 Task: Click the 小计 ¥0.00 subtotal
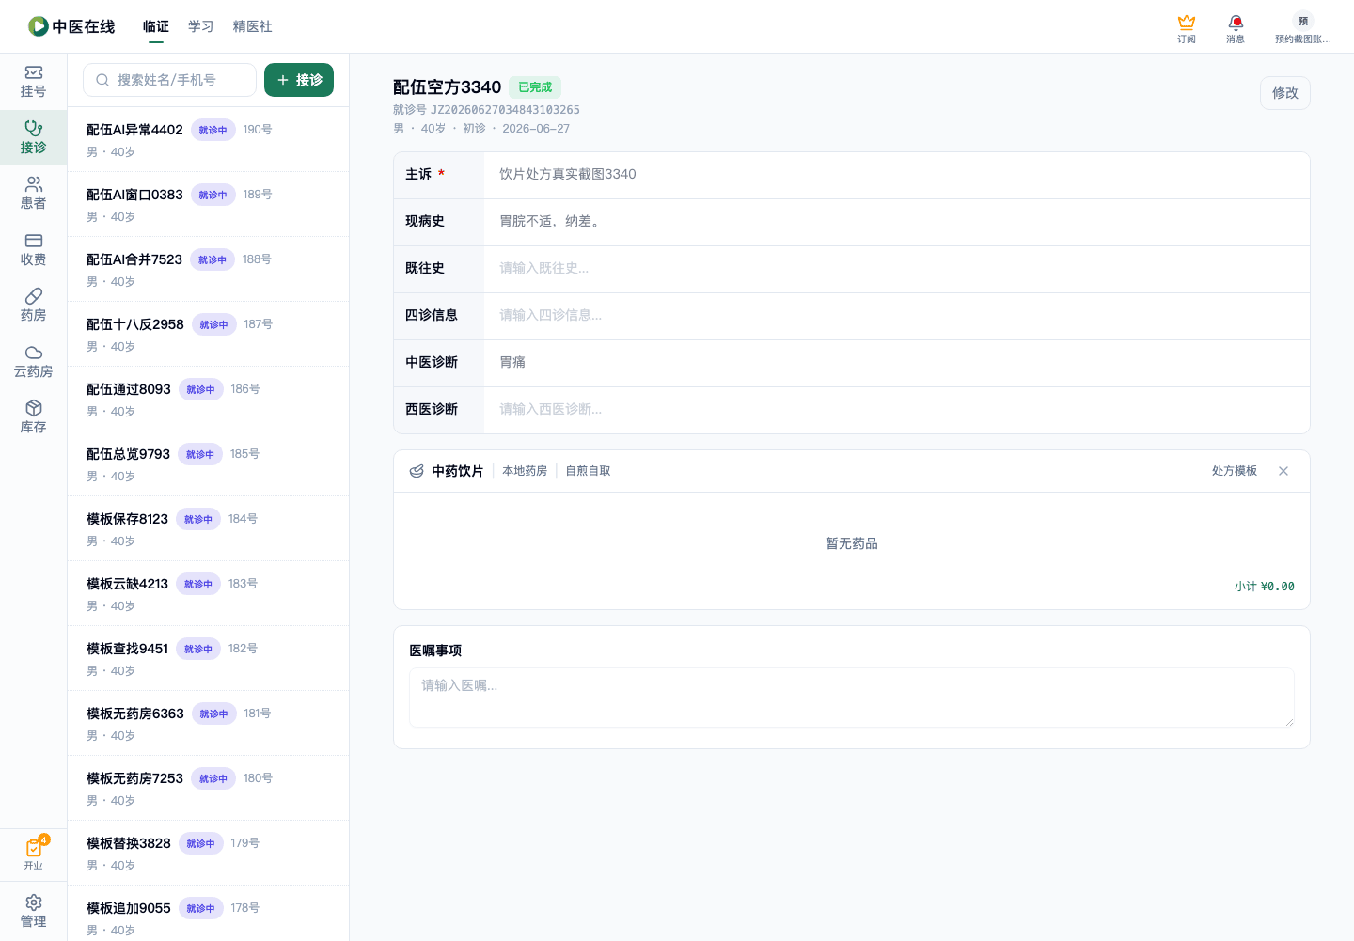[x=1265, y=587]
